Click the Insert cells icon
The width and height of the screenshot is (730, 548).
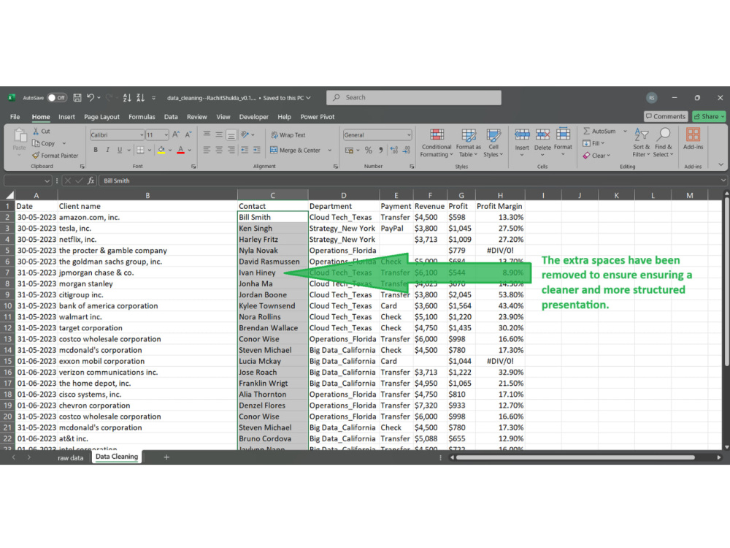(x=522, y=135)
